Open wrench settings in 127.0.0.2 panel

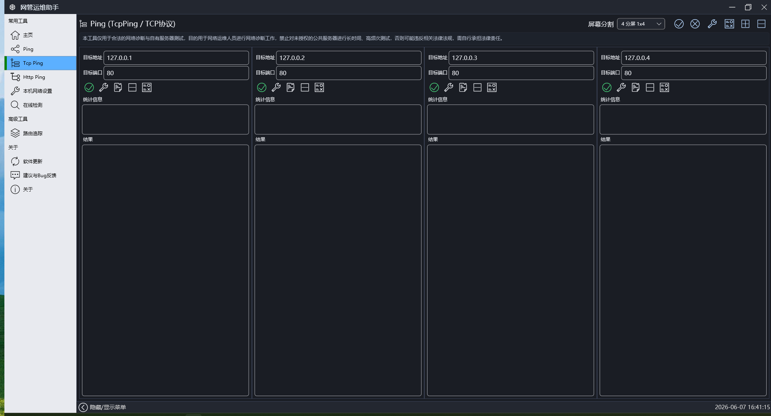[x=276, y=87]
